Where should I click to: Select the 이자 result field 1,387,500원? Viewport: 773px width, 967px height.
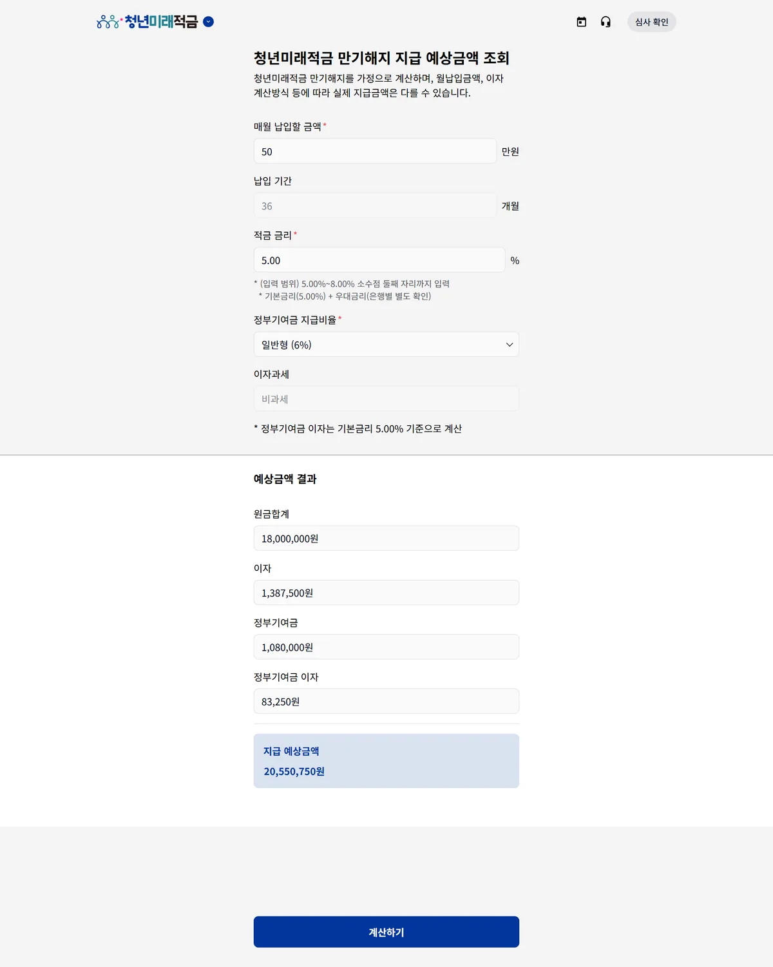[386, 593]
